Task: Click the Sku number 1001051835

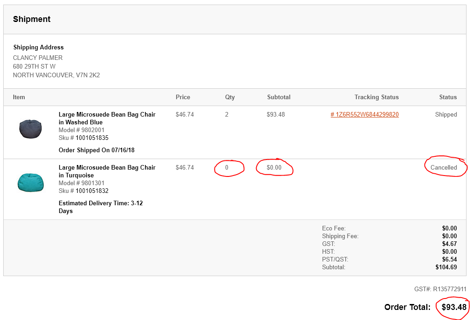Action: [92, 138]
